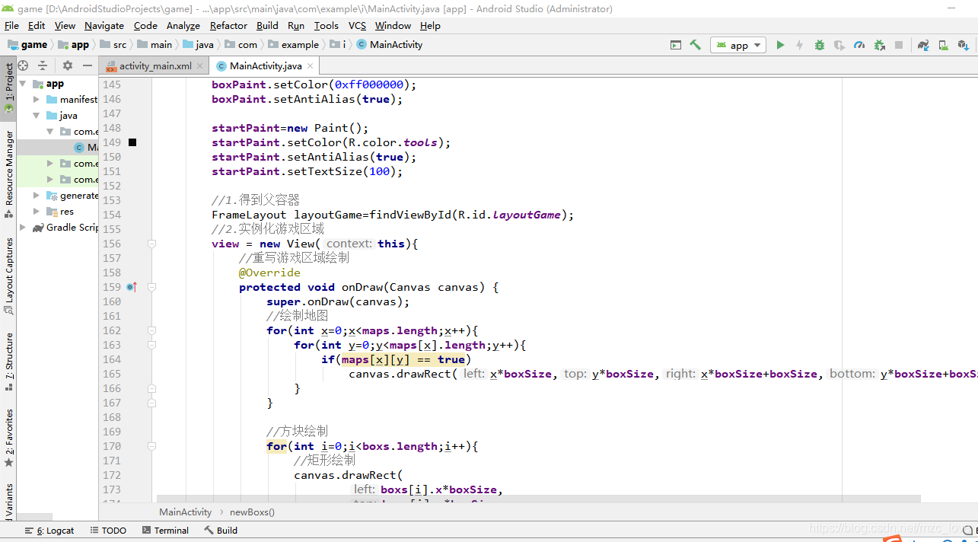Click MainActivity in the navigation bar
978x542 pixels.
coord(389,45)
